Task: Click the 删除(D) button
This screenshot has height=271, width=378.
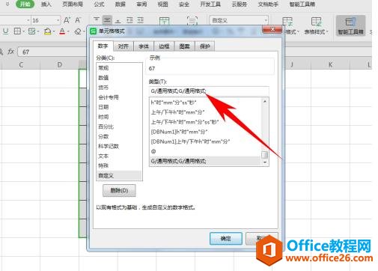Action: 119,191
